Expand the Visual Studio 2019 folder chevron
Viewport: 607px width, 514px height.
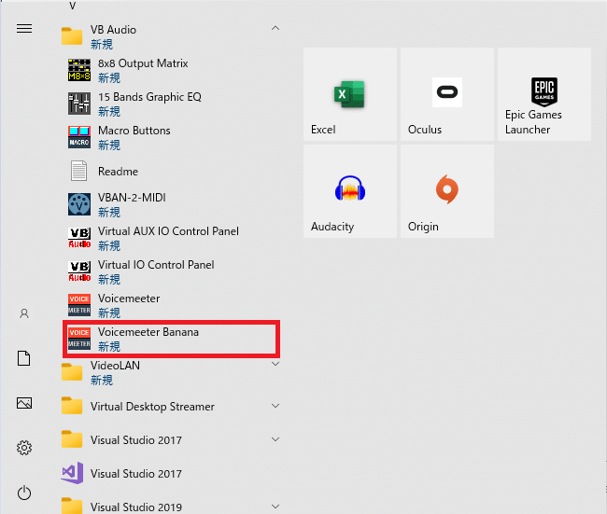tap(275, 507)
